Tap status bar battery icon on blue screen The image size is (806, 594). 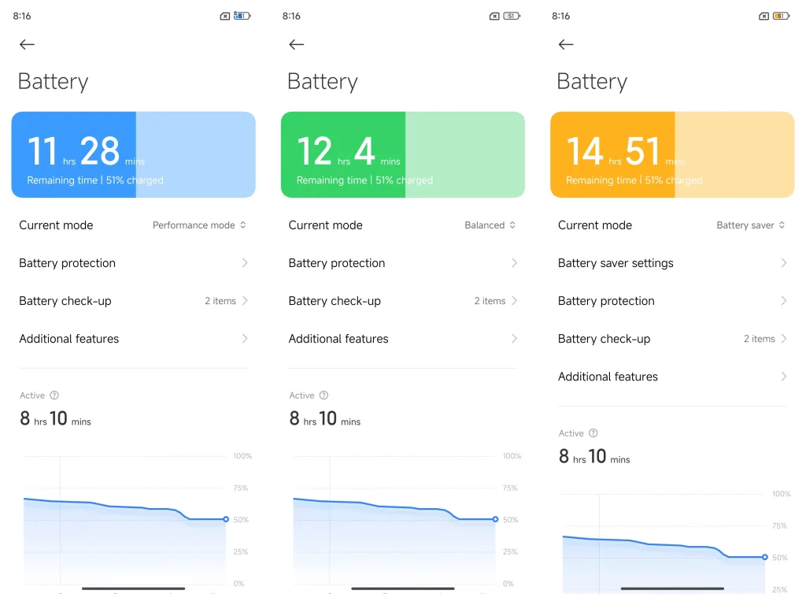pyautogui.click(x=242, y=16)
